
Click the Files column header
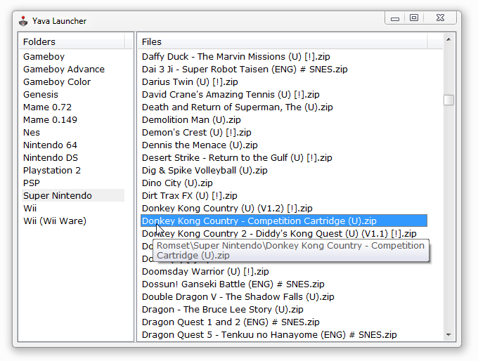(283, 41)
